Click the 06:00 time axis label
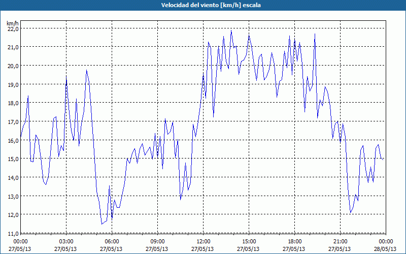The height and width of the screenshot is (254, 406). point(112,242)
